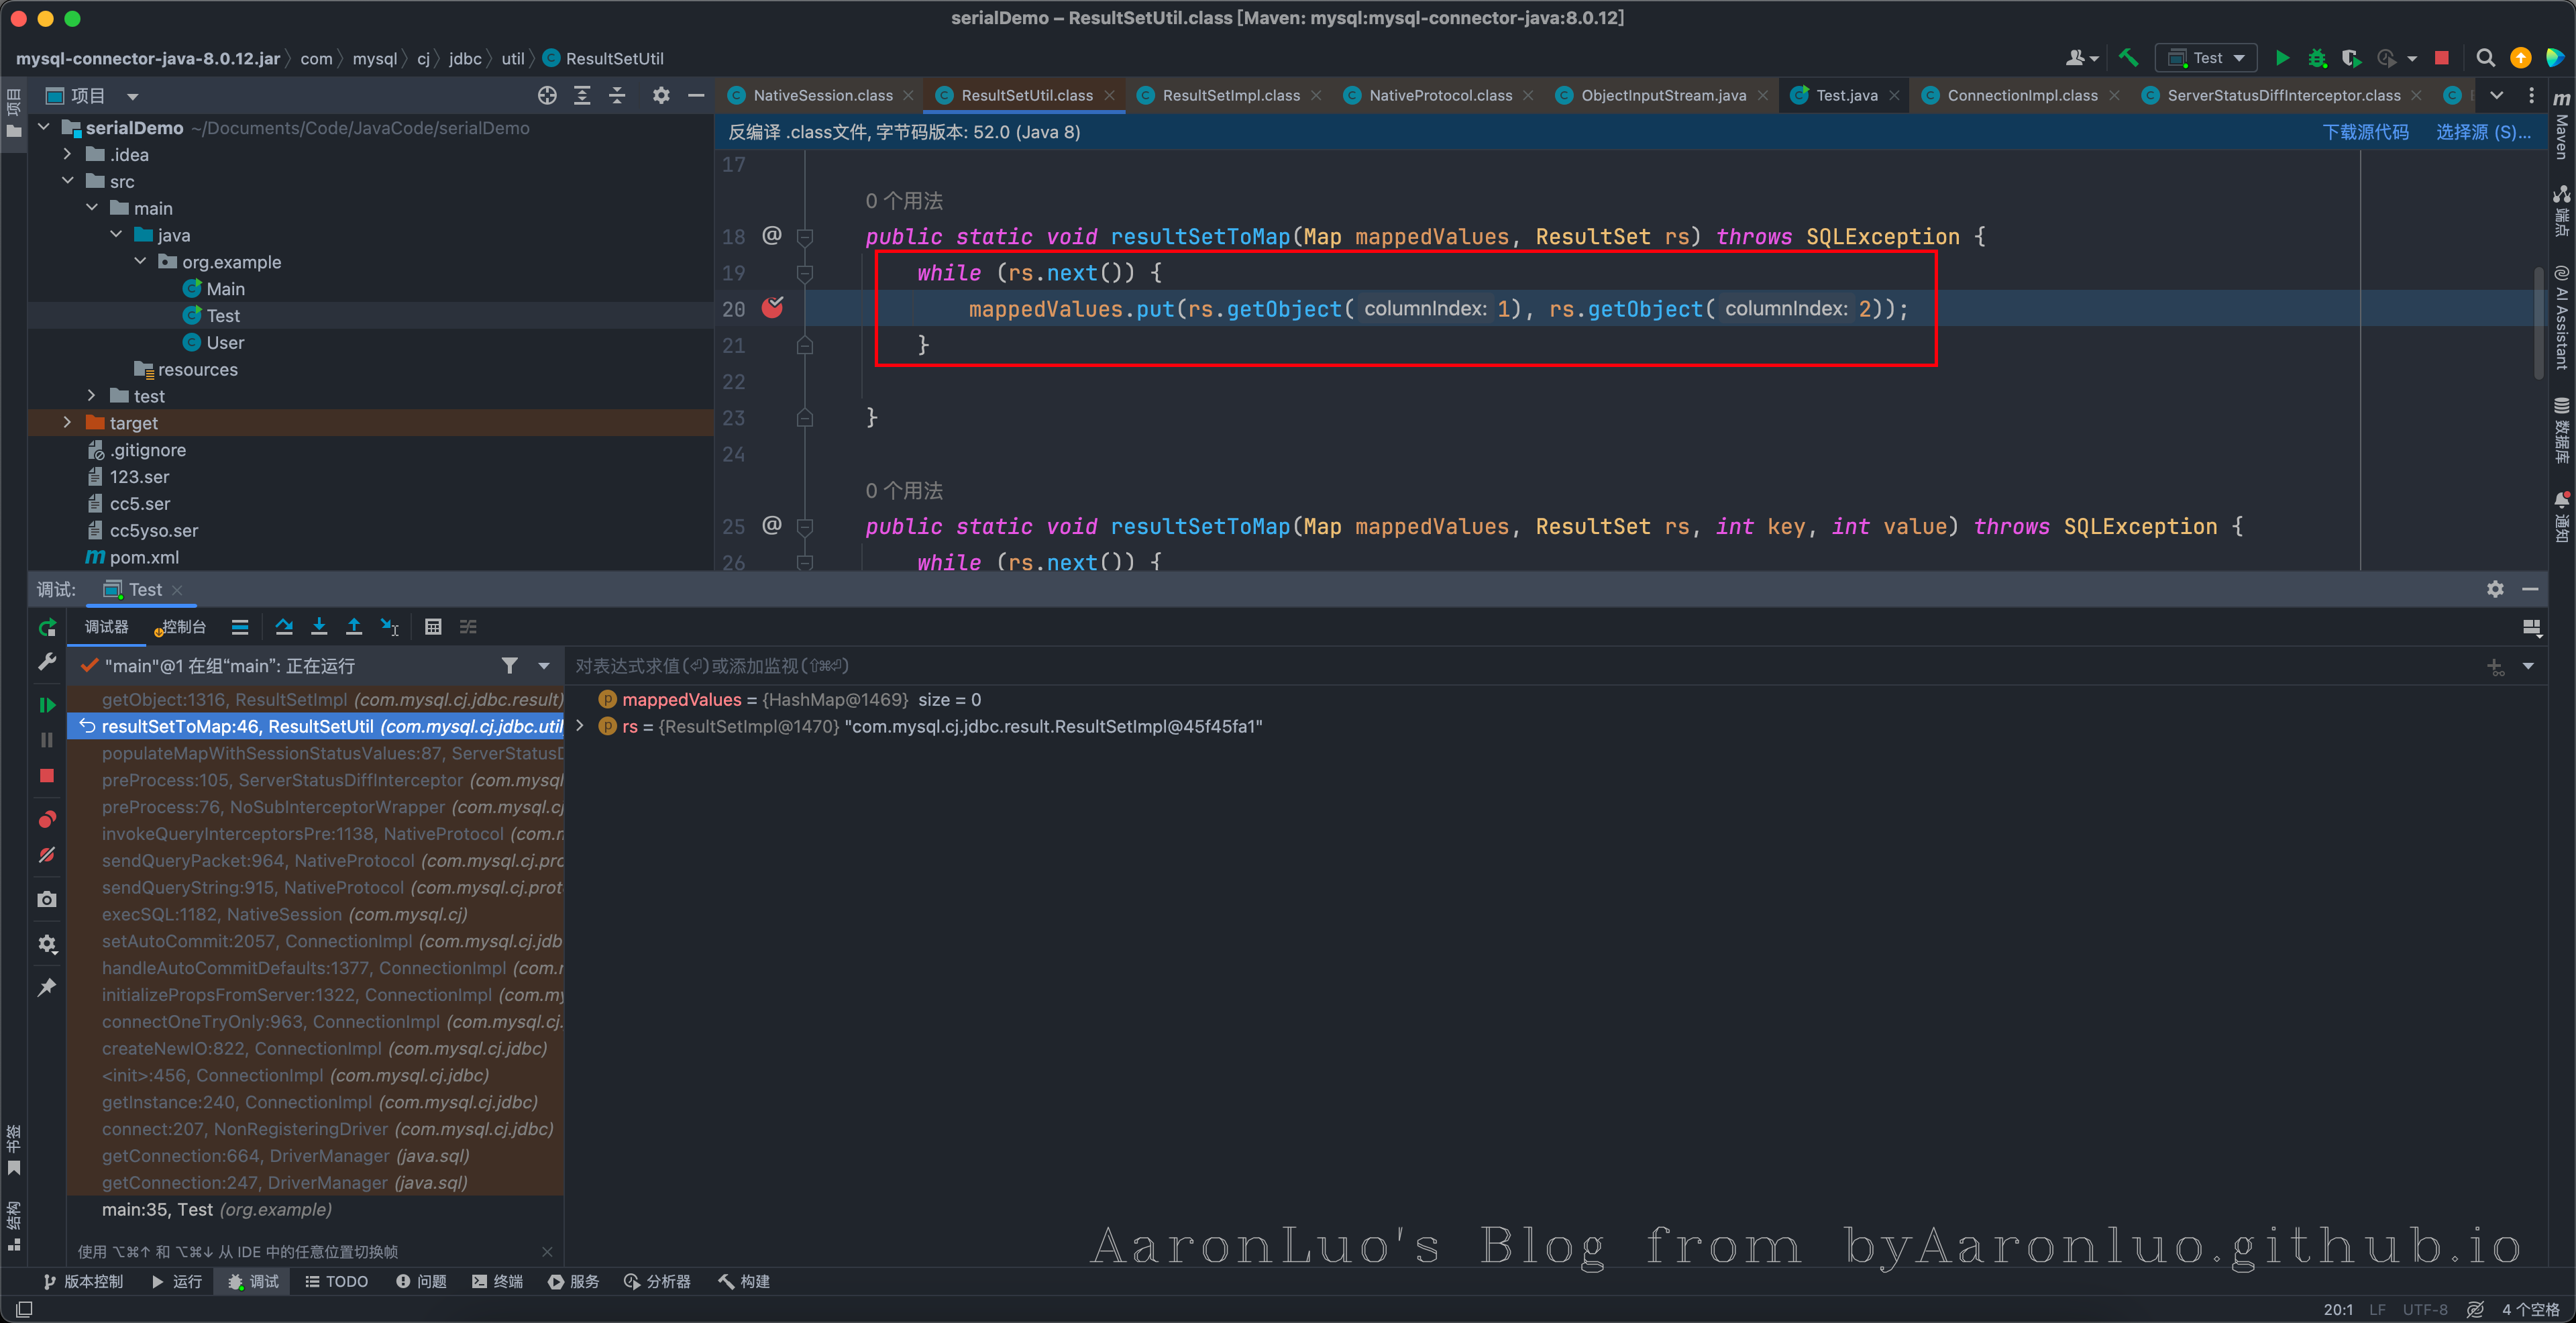Click the View Breakpoints icon
Image resolution: width=2576 pixels, height=1323 pixels.
pyautogui.click(x=47, y=820)
